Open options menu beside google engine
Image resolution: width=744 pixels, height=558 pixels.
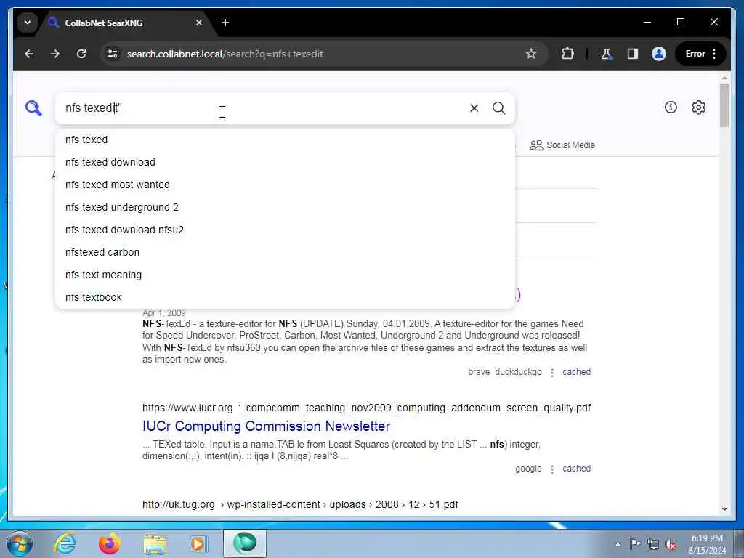(x=552, y=469)
